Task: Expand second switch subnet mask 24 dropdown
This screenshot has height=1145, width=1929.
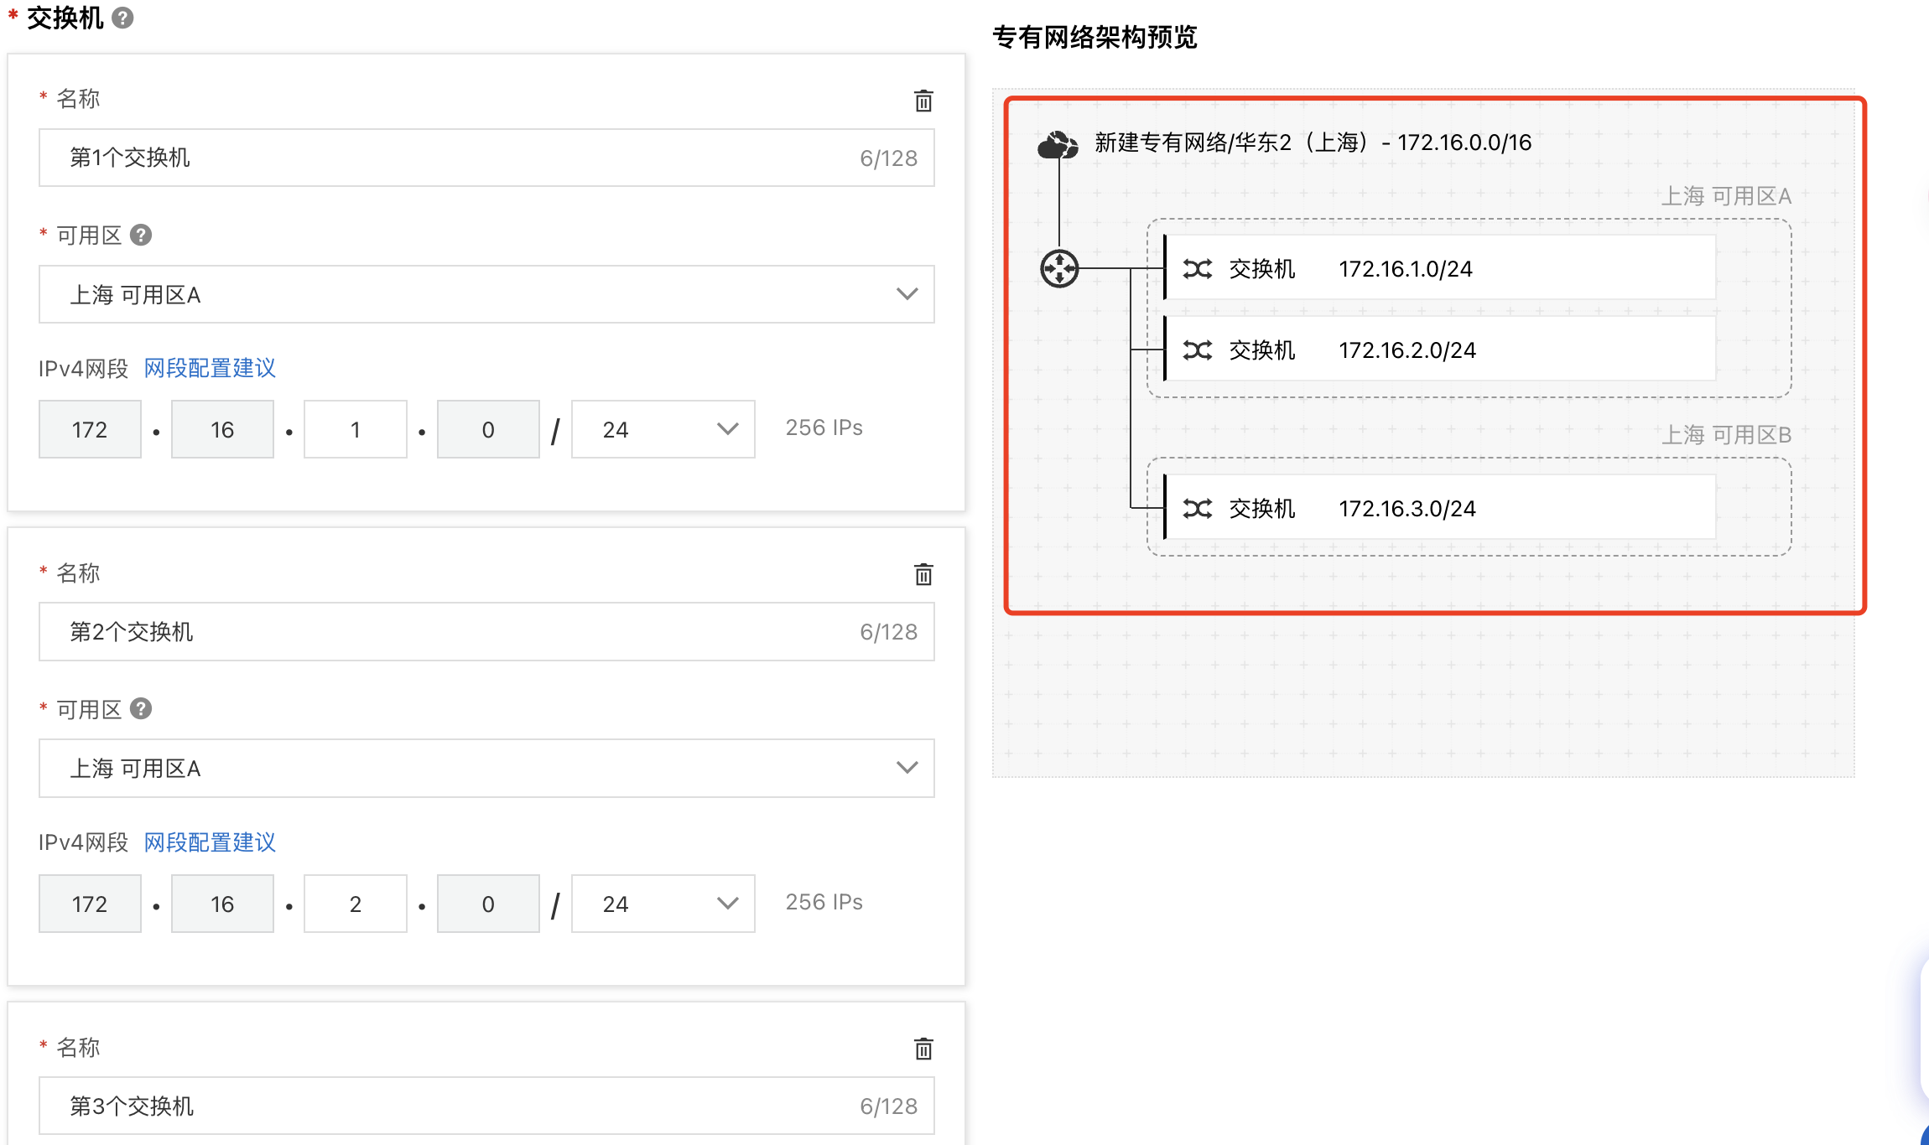Action: coord(663,904)
